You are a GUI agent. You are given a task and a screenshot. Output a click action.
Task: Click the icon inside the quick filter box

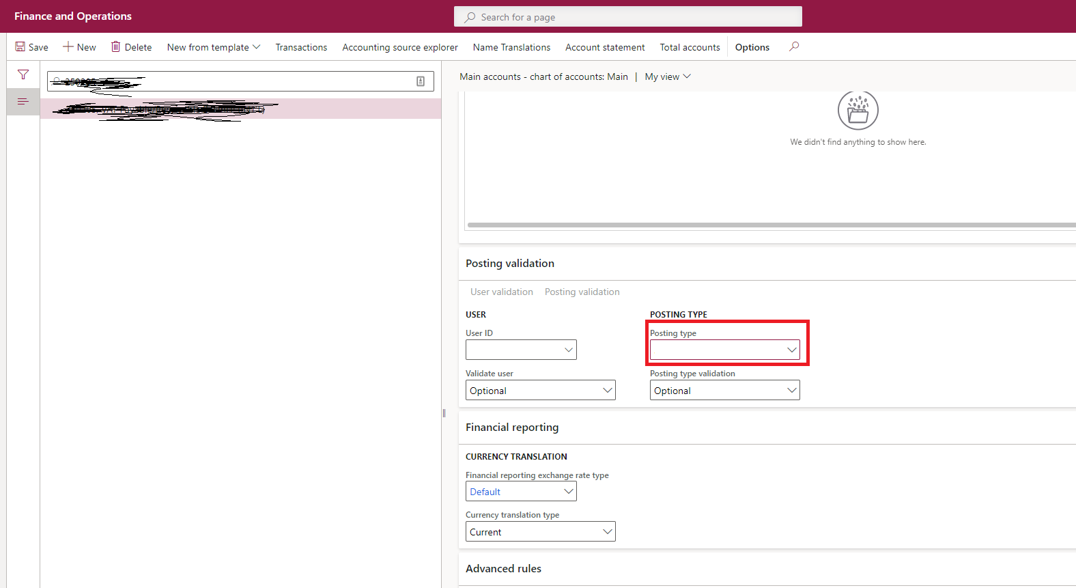(x=421, y=81)
